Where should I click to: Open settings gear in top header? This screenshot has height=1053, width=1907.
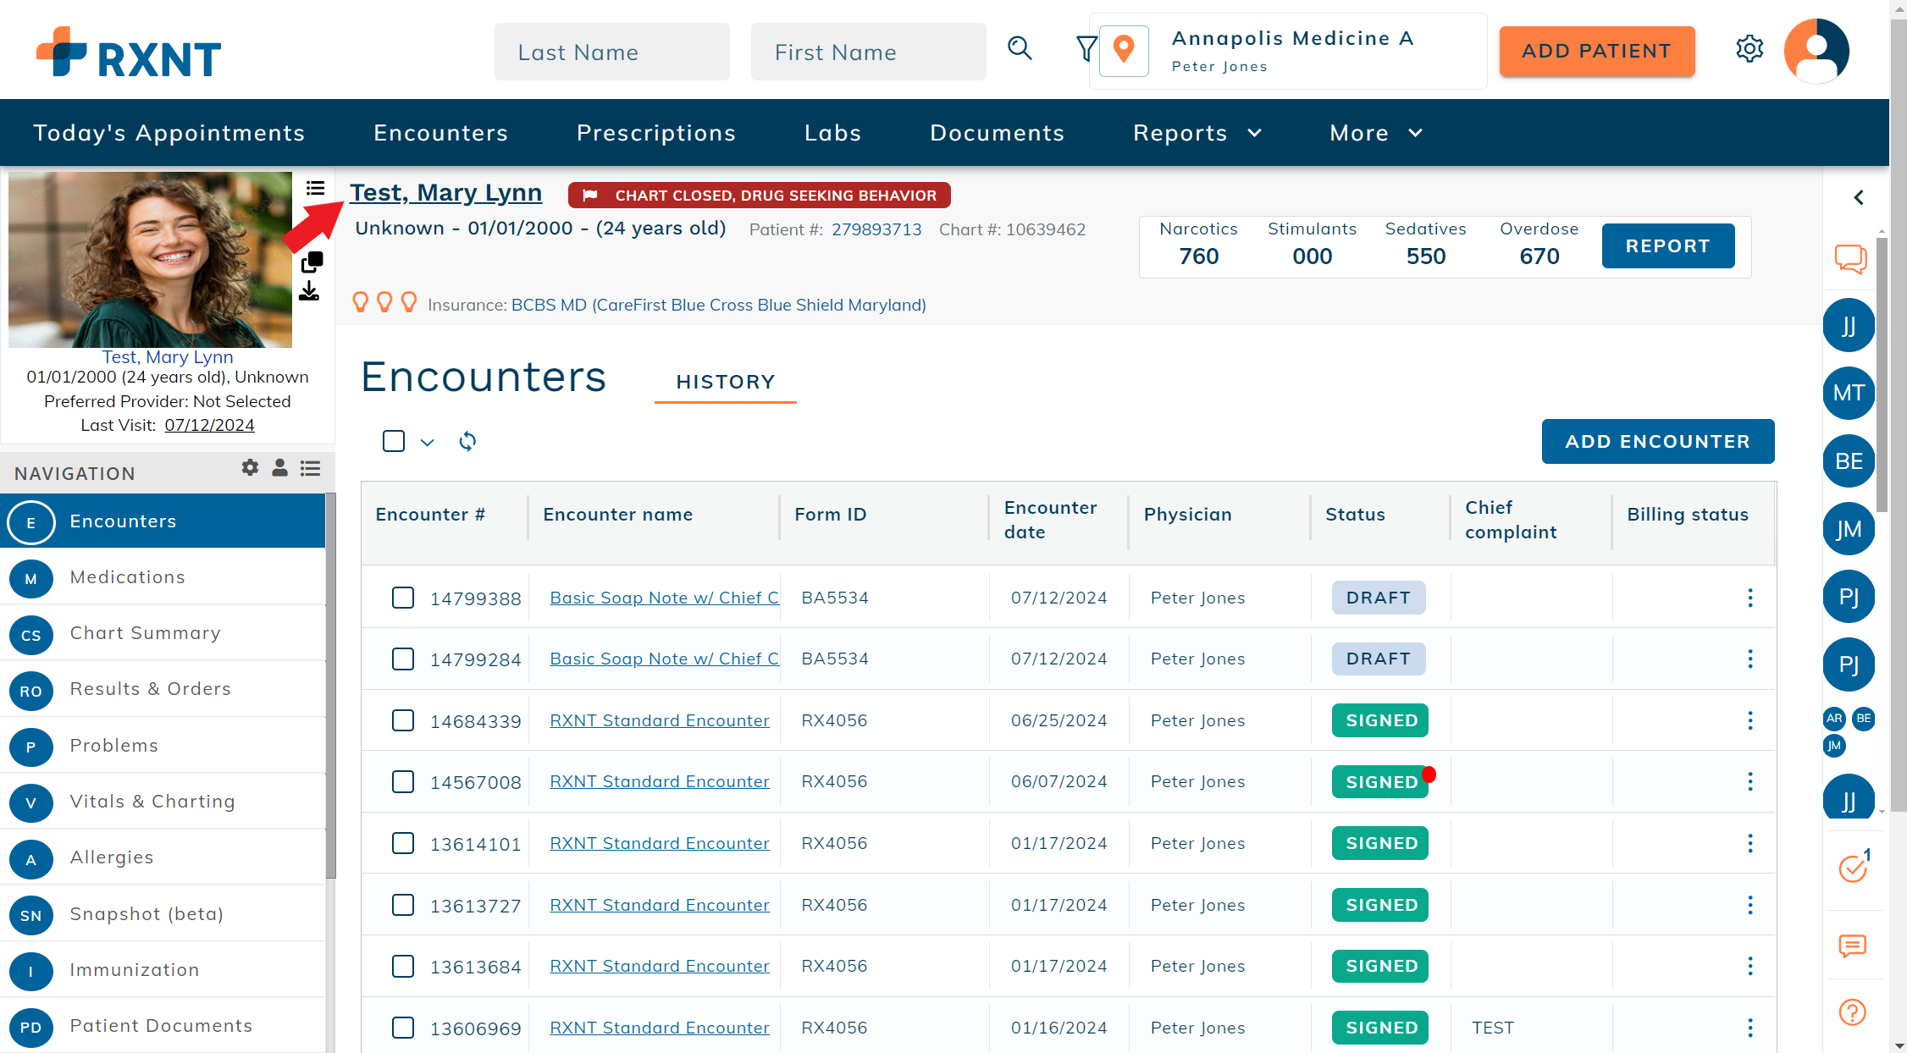pyautogui.click(x=1749, y=49)
